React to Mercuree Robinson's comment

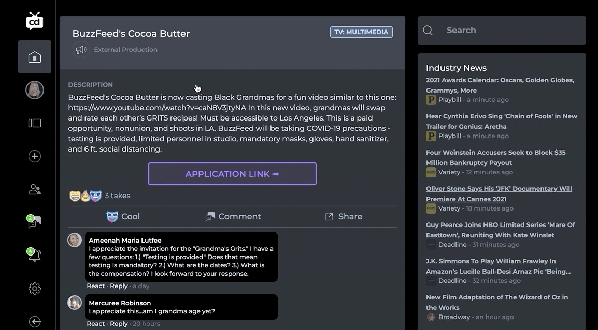(x=95, y=324)
